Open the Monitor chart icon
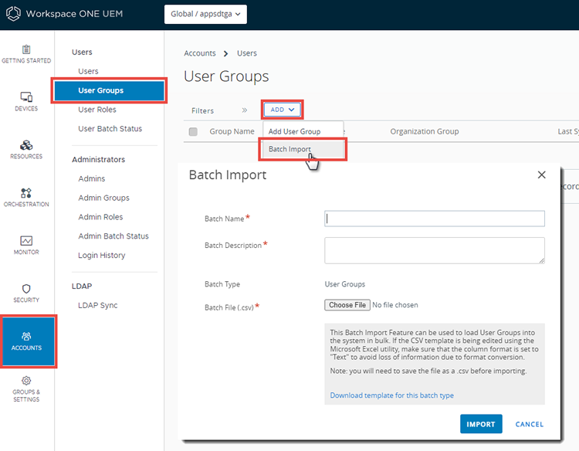This screenshot has width=579, height=451. coord(26,241)
